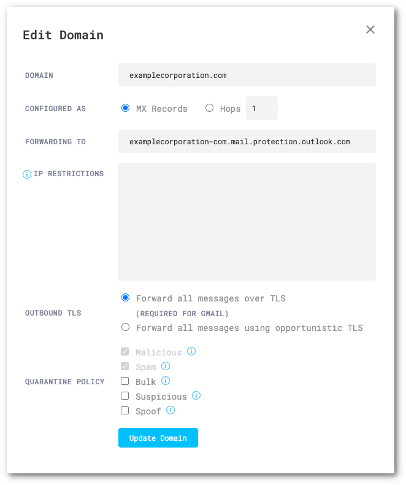Click the Spam quarantine checkbox
Screen dimensions: 406x485
[x=125, y=367]
